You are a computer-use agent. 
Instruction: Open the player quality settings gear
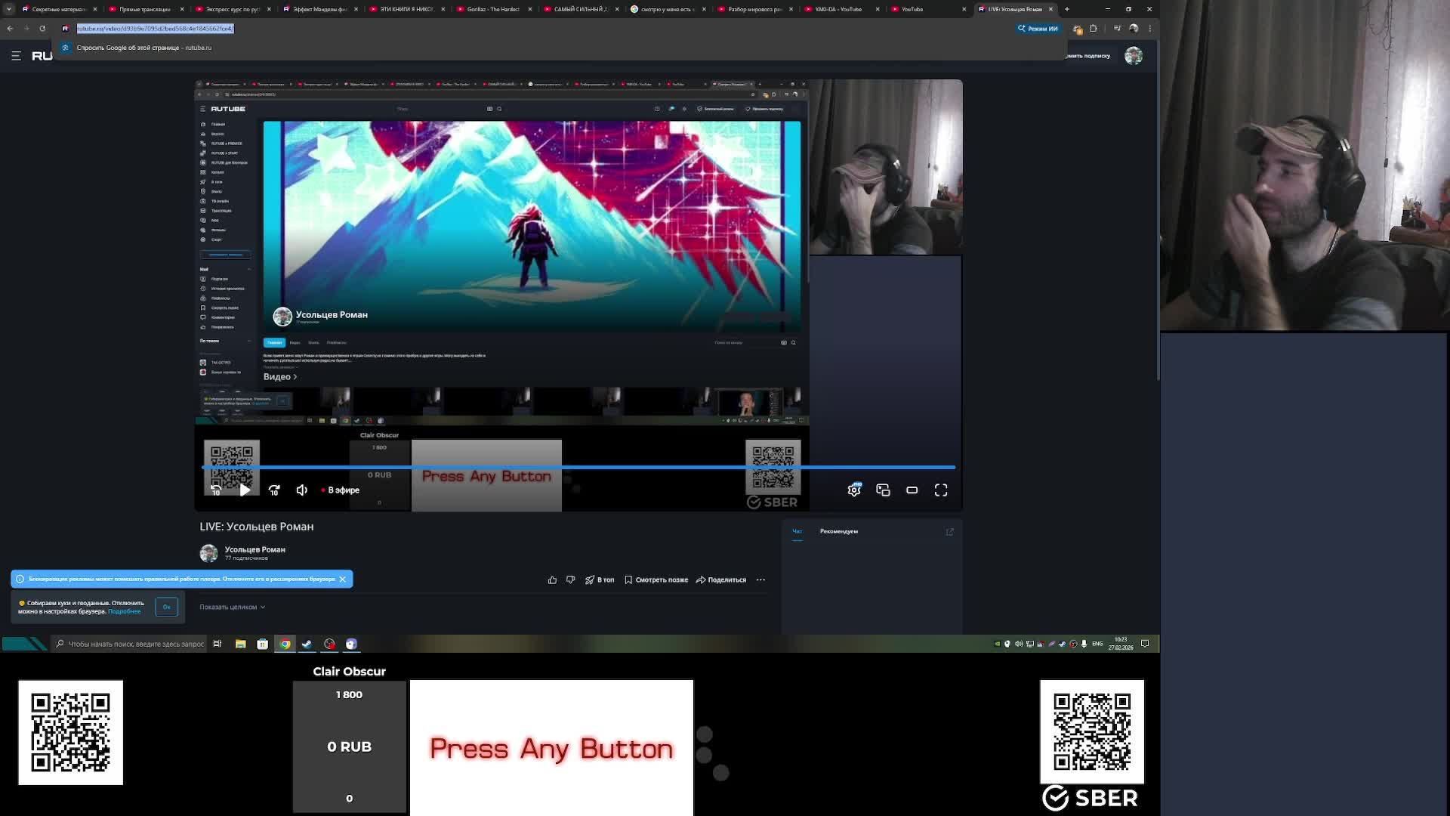(854, 490)
